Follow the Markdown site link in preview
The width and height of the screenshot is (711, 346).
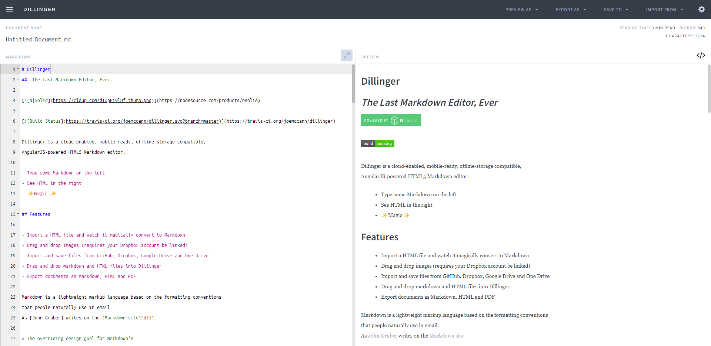pos(446,336)
